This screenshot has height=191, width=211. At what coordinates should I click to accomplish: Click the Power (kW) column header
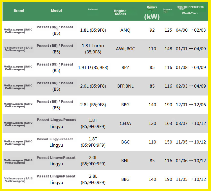coord(152,13)
